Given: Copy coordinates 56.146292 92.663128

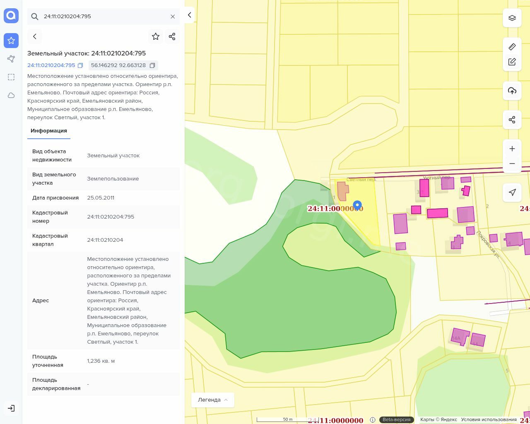Looking at the screenshot, I should (x=152, y=65).
